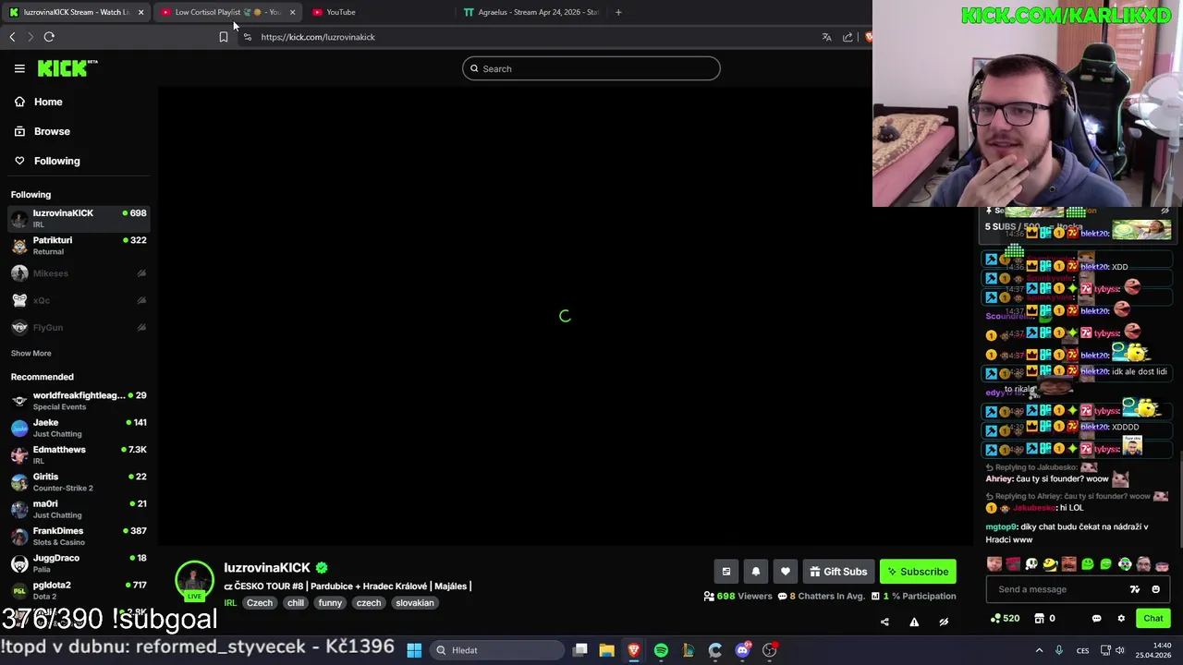The height and width of the screenshot is (665, 1183).
Task: Open offline channel Mikeses
Action: [79, 273]
